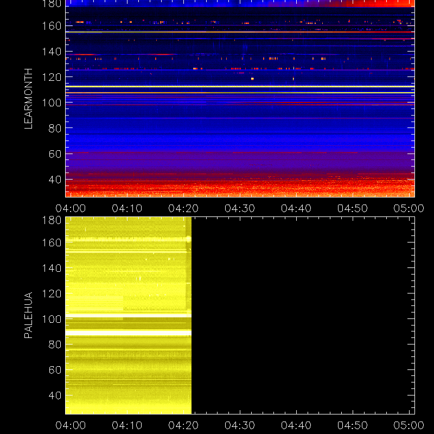Click the 05:00 time label under the Learmonth plot
This screenshot has height=434, width=434.
(x=409, y=208)
